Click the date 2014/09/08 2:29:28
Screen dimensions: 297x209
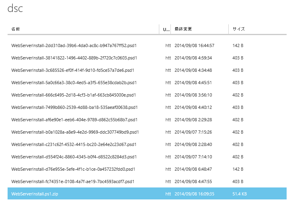(x=193, y=120)
